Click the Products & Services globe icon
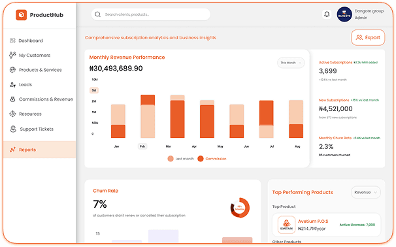396x247 pixels. pos(12,70)
